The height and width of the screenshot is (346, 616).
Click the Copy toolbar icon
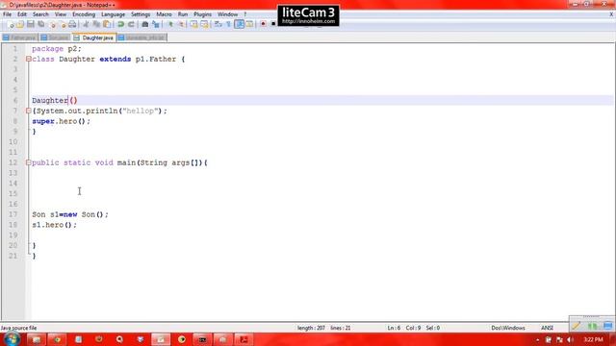pyautogui.click(x=96, y=24)
